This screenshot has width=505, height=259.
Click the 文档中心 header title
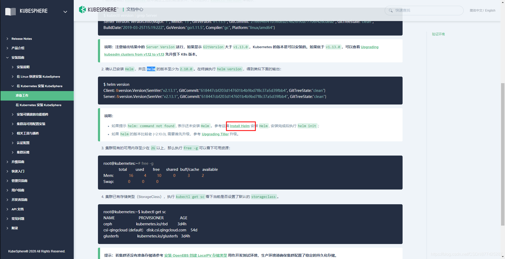pos(135,9)
